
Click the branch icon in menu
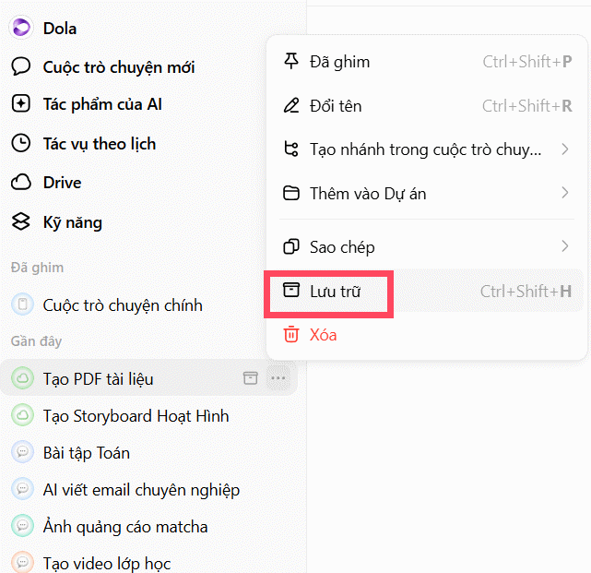coord(291,149)
